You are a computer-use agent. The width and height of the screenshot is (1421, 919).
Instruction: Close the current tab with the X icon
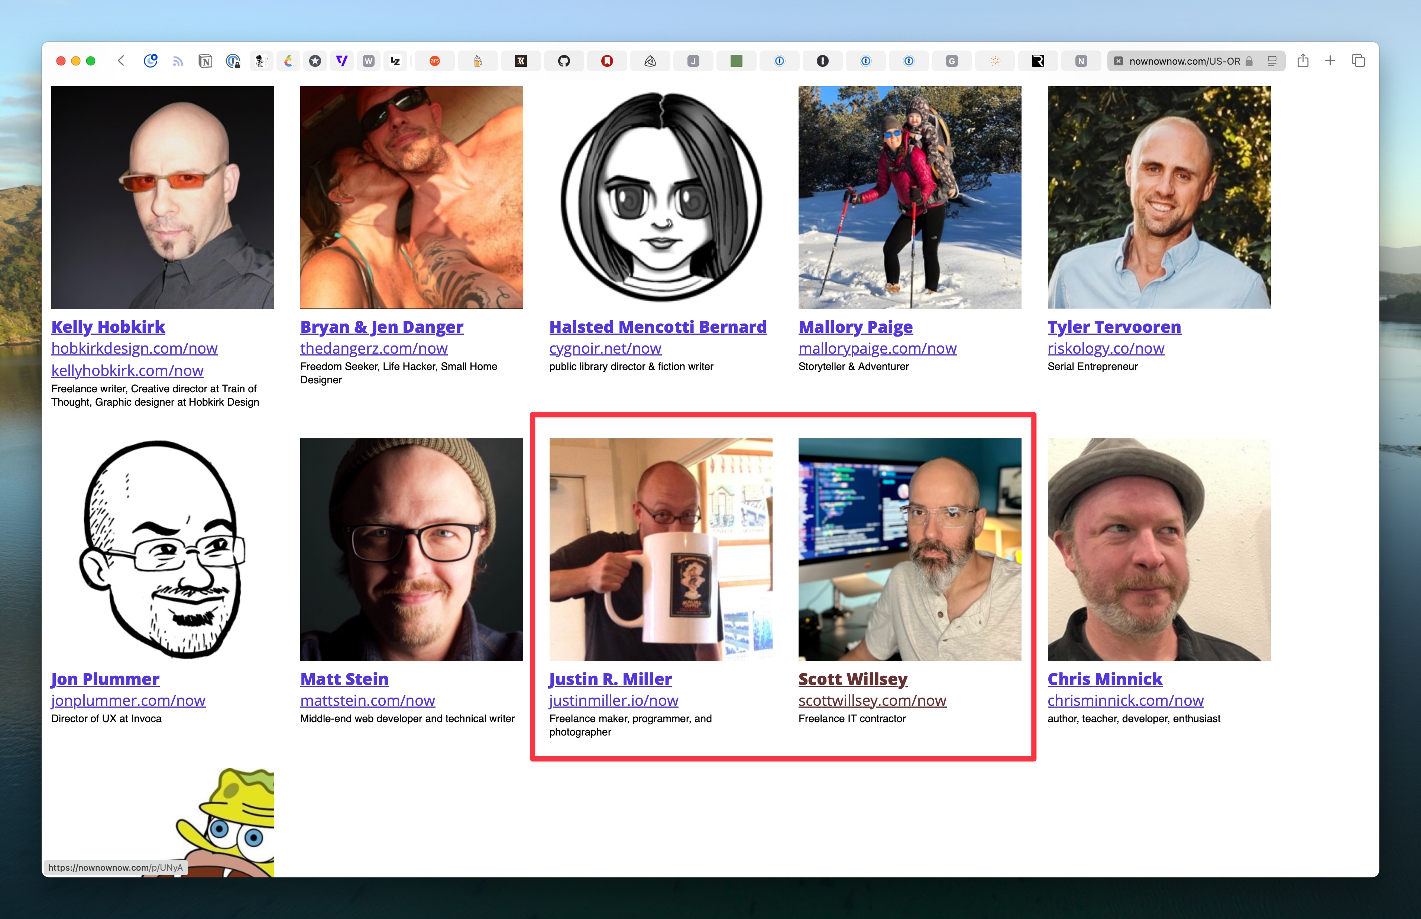click(x=1119, y=61)
